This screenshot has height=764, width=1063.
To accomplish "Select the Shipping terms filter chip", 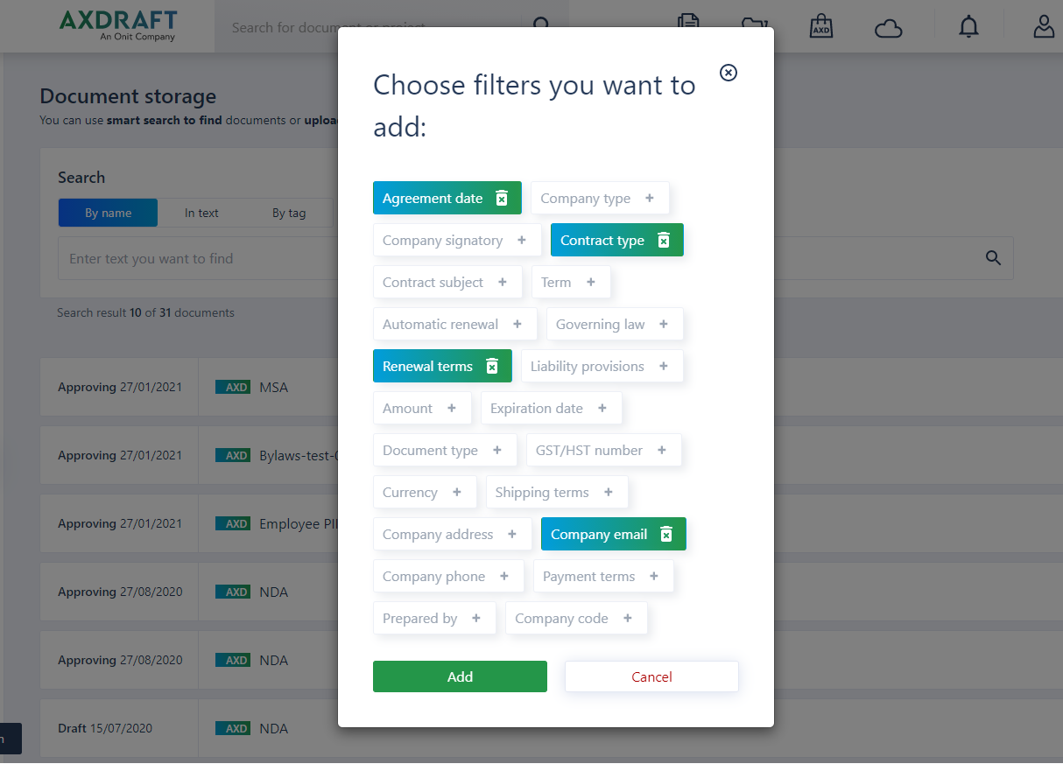I will point(557,493).
